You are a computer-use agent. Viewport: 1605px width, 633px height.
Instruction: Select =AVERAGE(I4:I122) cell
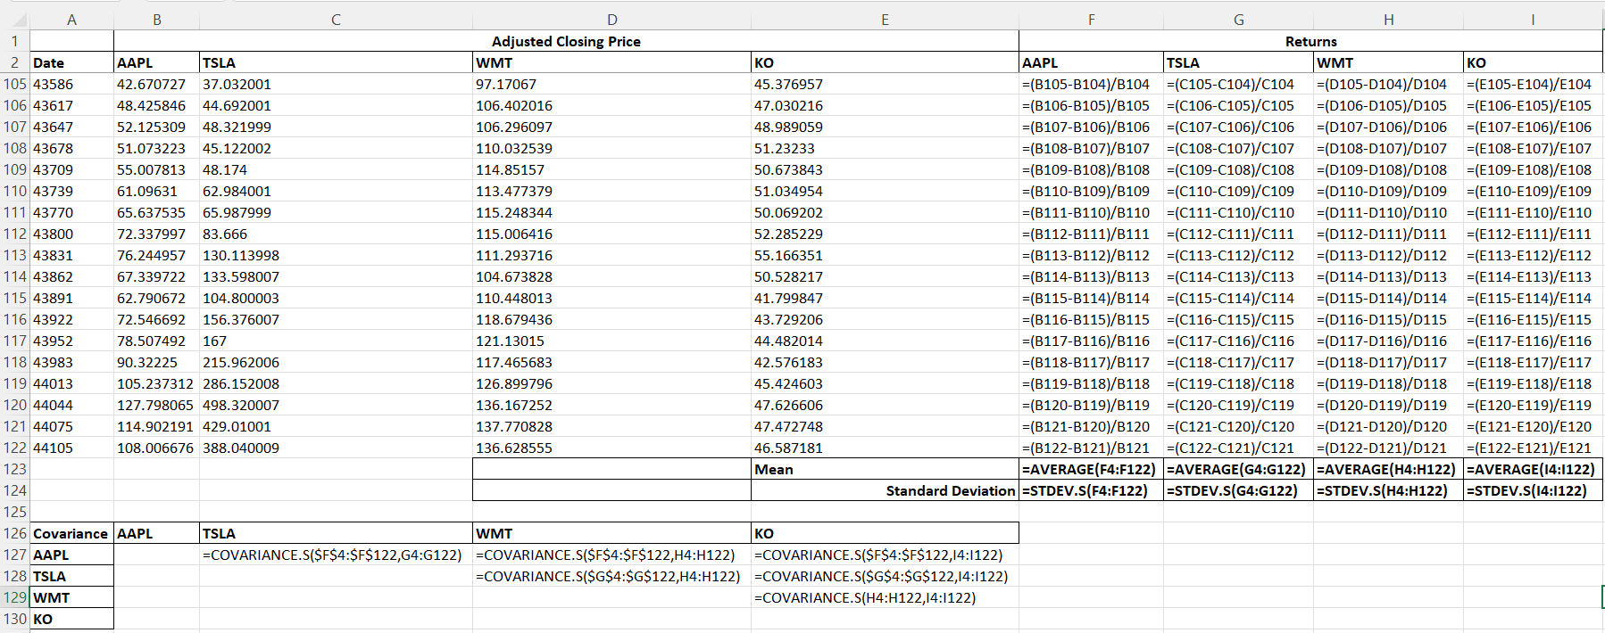1533,469
